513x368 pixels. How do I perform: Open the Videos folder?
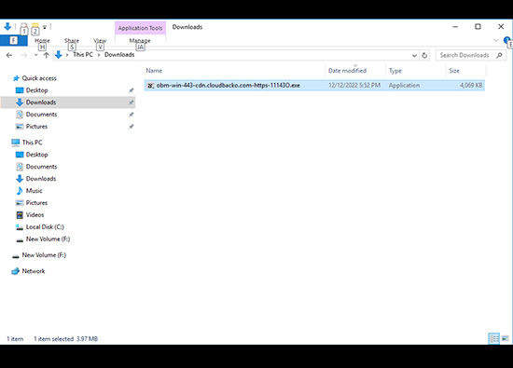click(35, 215)
